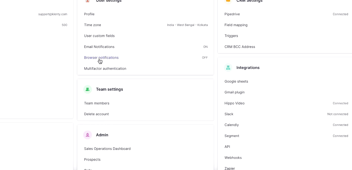Image resolution: width=352 pixels, height=170 pixels.
Task: Click the Team settings group icon
Action: tap(88, 89)
